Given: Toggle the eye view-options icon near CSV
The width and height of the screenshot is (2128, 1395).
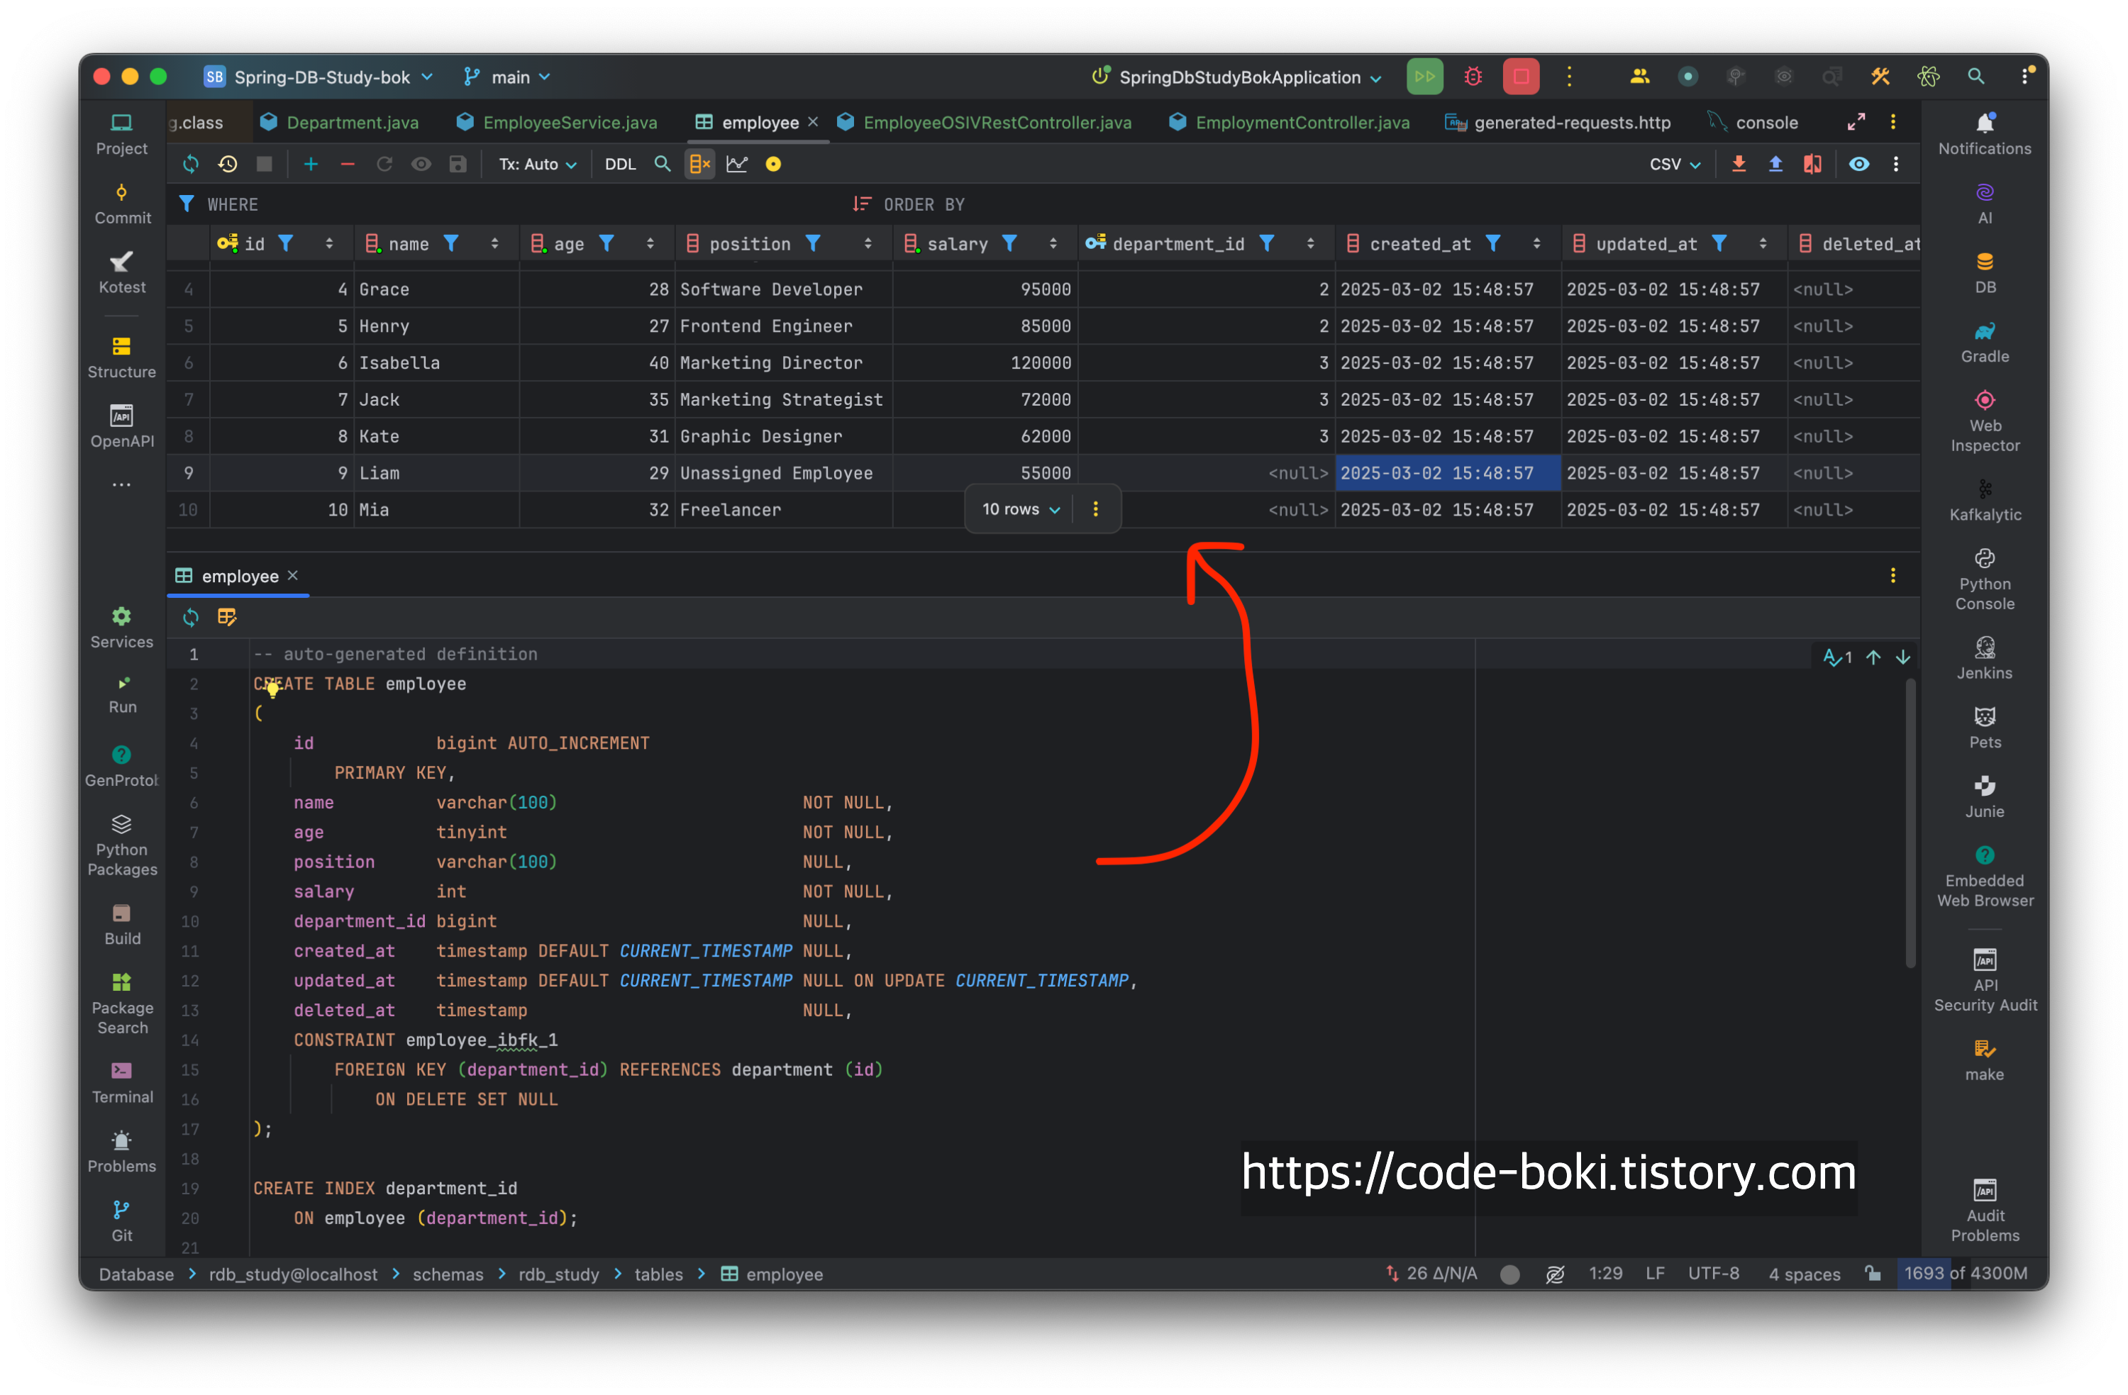Looking at the screenshot, I should point(1858,164).
